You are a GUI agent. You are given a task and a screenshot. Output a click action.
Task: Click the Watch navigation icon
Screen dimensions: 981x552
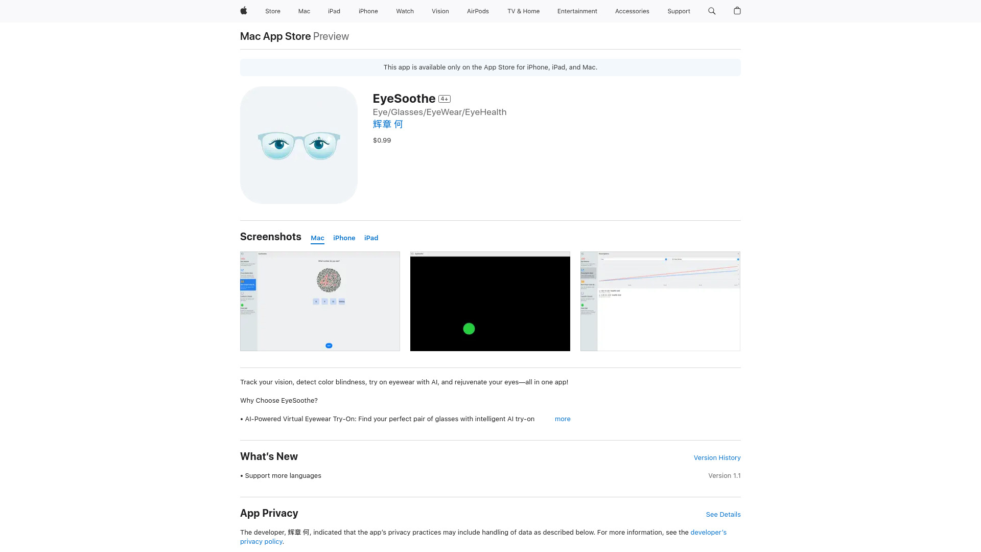point(405,11)
